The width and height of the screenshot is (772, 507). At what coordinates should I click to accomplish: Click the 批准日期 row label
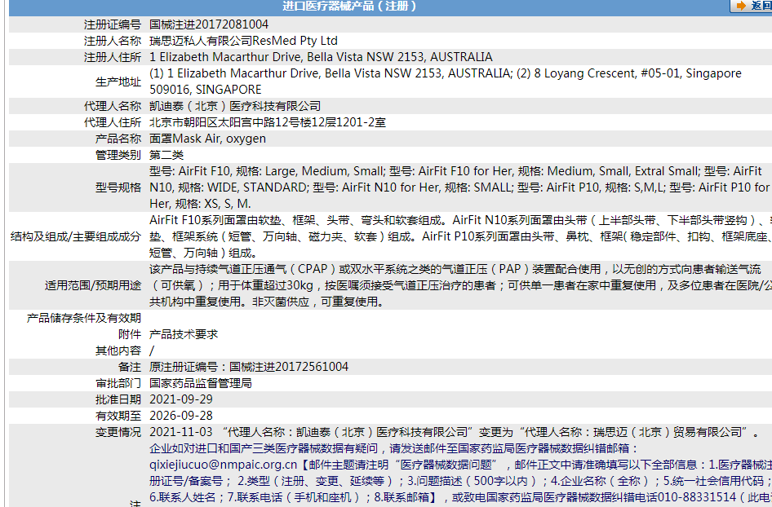118,399
